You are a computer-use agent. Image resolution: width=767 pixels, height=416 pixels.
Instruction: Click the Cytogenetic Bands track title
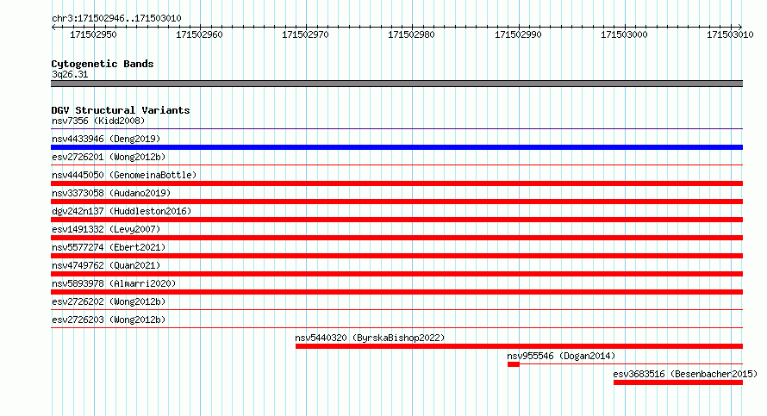click(103, 64)
